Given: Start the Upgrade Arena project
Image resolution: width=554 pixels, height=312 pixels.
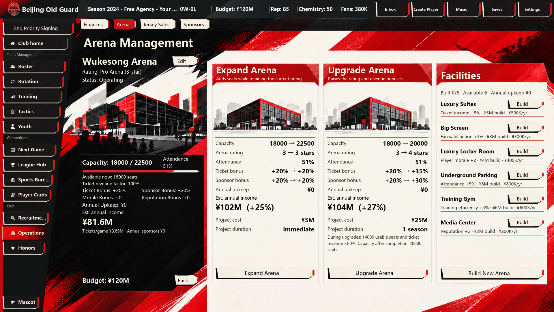Looking at the screenshot, I should click(377, 273).
